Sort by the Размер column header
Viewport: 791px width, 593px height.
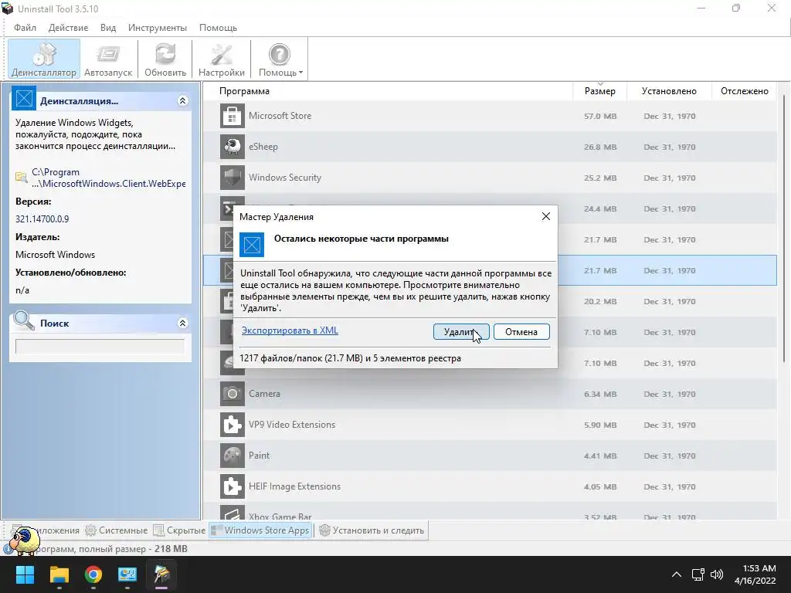pyautogui.click(x=599, y=91)
